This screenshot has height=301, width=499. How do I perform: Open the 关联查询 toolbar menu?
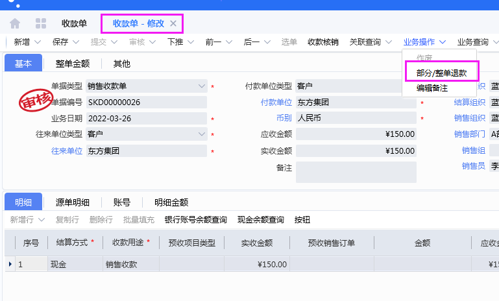coord(370,42)
